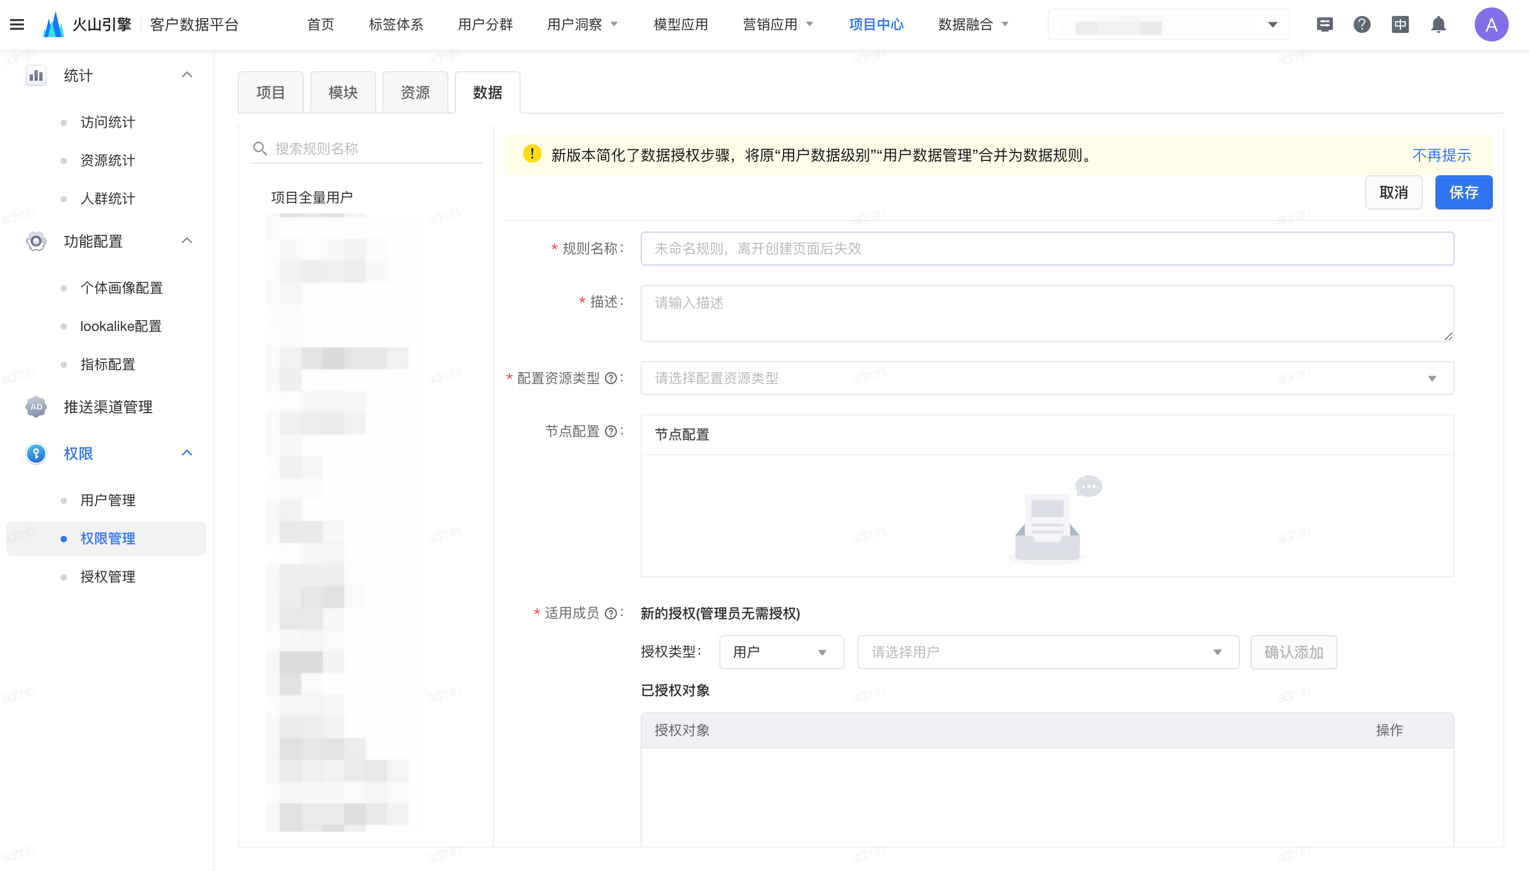Click the Volcano Engine logo
This screenshot has height=871, width=1530.
coord(53,24)
